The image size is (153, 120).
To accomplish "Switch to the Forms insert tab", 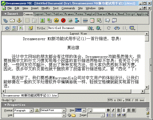I will pos(79,14).
